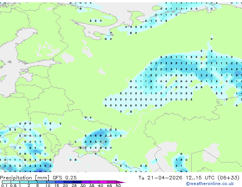The image size is (242, 187).
Task: Pick the 35–40 mm violet-magenta swatch
Action: click(x=95, y=182)
